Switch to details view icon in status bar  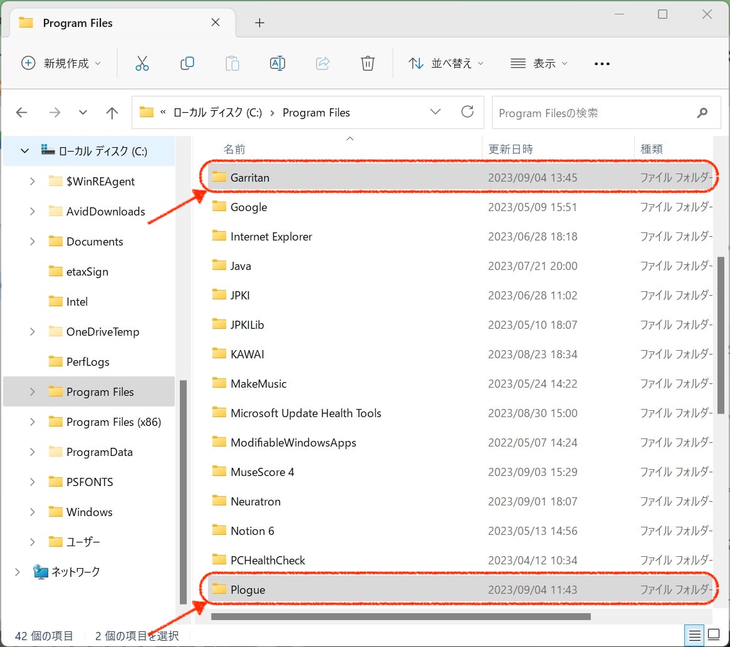tap(694, 635)
